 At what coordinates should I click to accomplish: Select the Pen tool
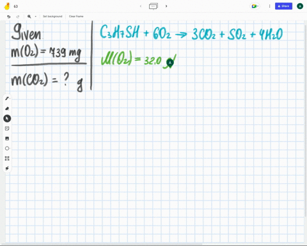click(7, 99)
